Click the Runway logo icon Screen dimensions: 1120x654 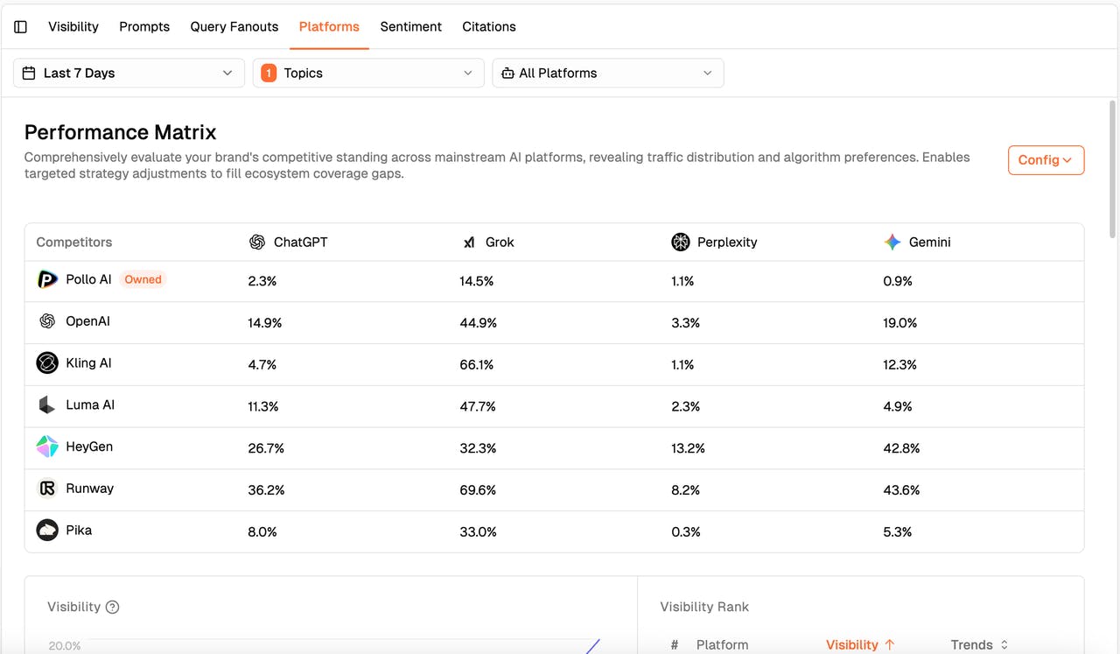pos(47,489)
